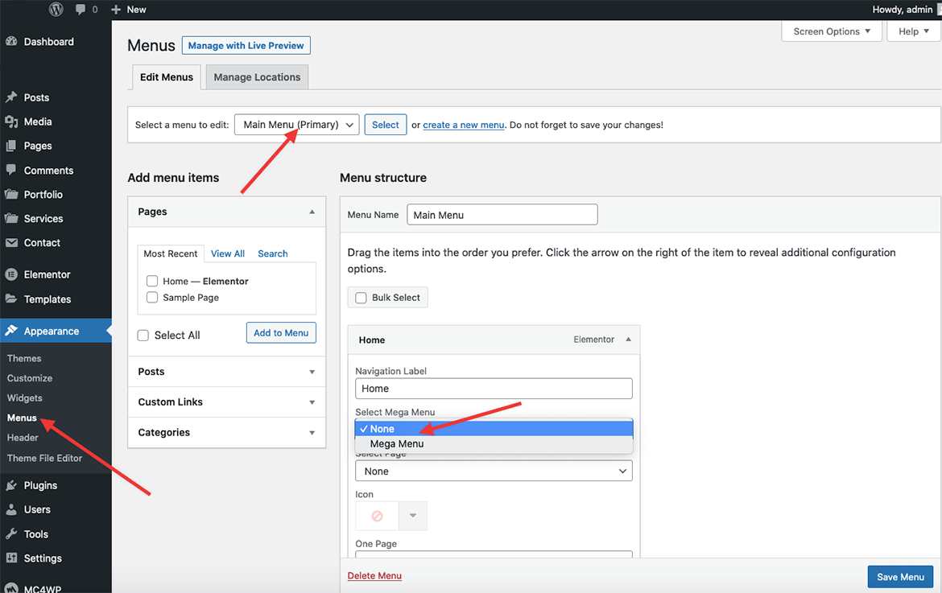The height and width of the screenshot is (593, 942).
Task: Switch to the Manage Locations tab
Action: pos(257,77)
